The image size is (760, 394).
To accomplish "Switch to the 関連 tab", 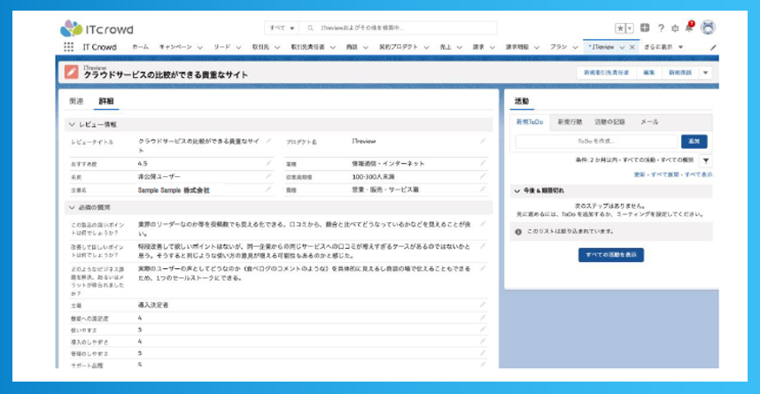I will pyautogui.click(x=76, y=101).
